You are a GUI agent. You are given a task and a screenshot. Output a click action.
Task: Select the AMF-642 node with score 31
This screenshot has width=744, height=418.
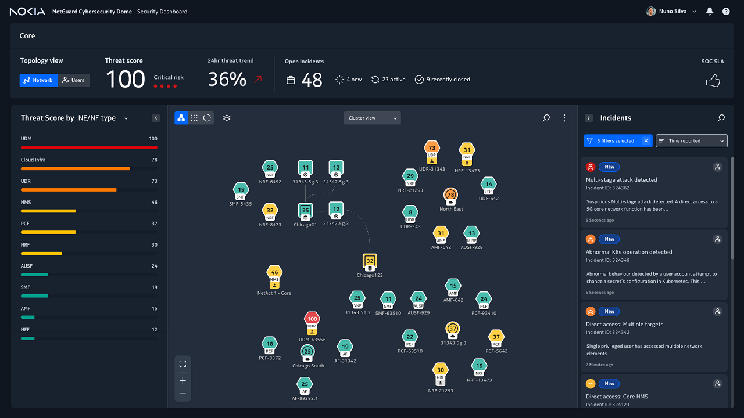(x=441, y=235)
